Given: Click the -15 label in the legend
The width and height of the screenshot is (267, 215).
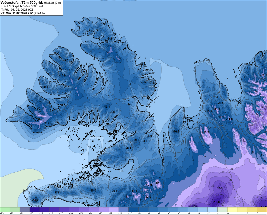Looking at the screenshot, I should 81,213.
